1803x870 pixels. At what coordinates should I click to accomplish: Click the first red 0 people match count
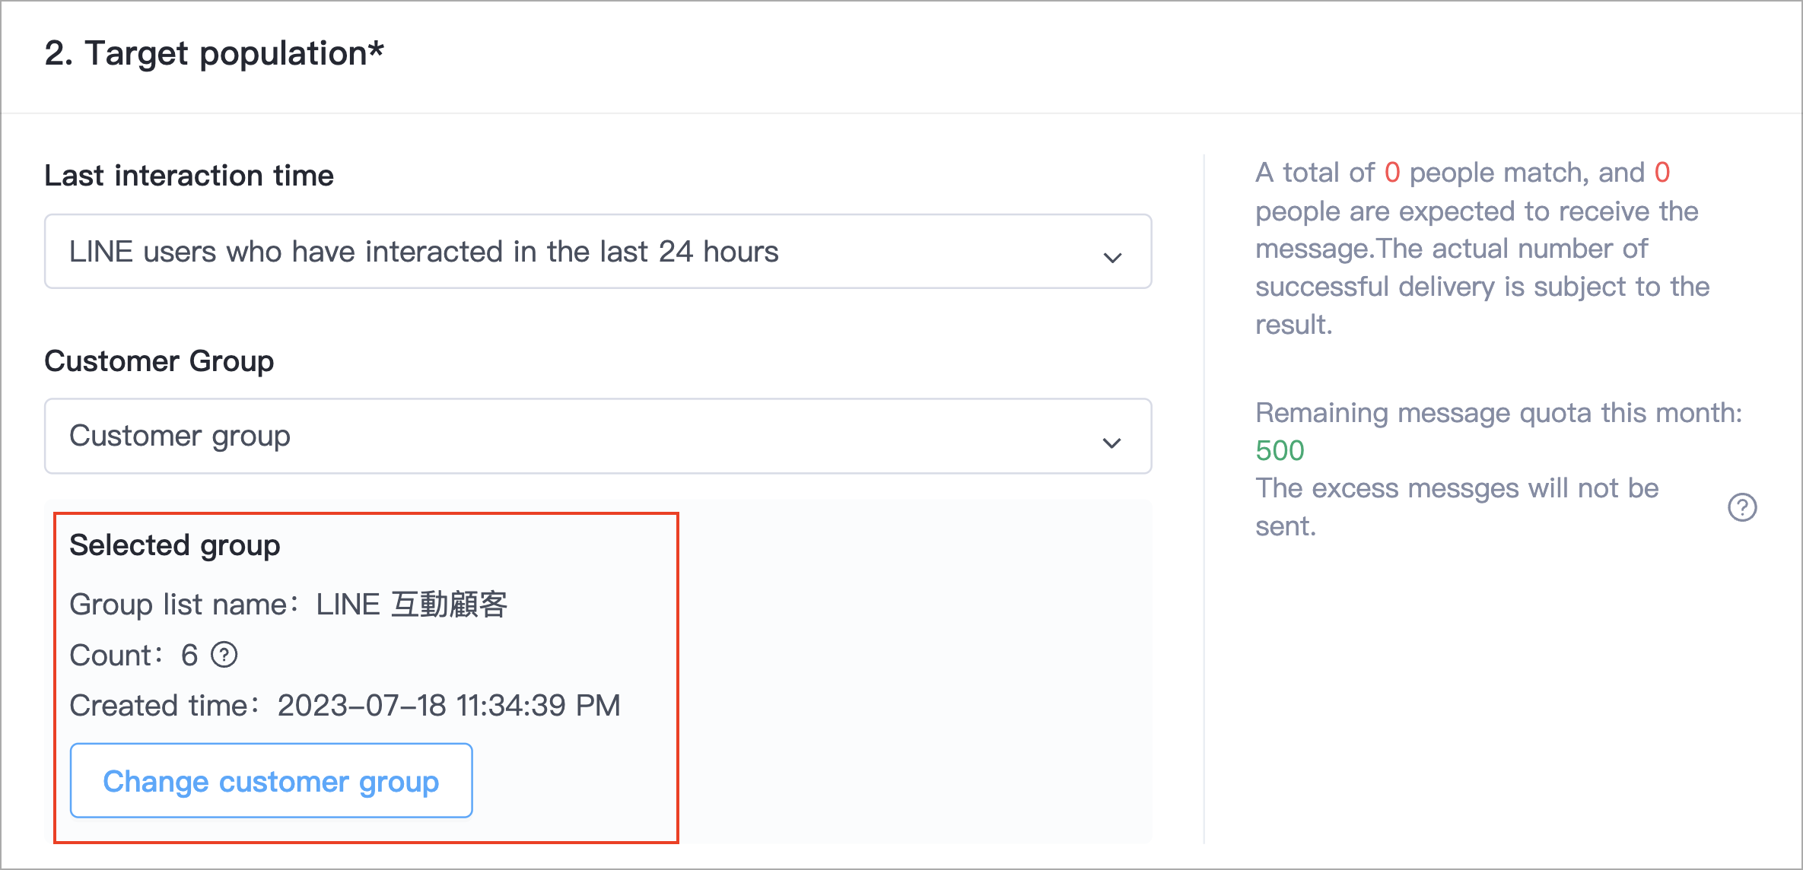coord(1392,173)
